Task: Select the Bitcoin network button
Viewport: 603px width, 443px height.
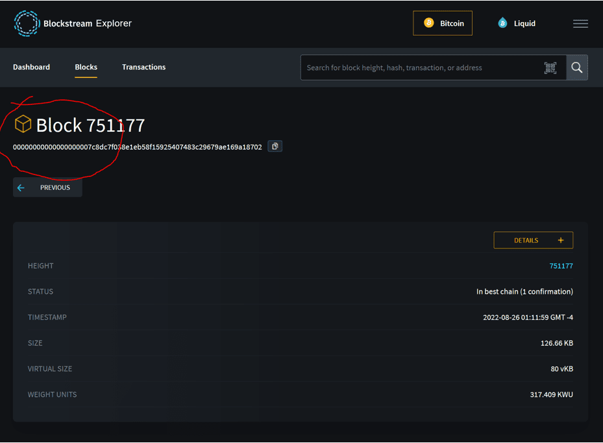Action: click(x=443, y=23)
